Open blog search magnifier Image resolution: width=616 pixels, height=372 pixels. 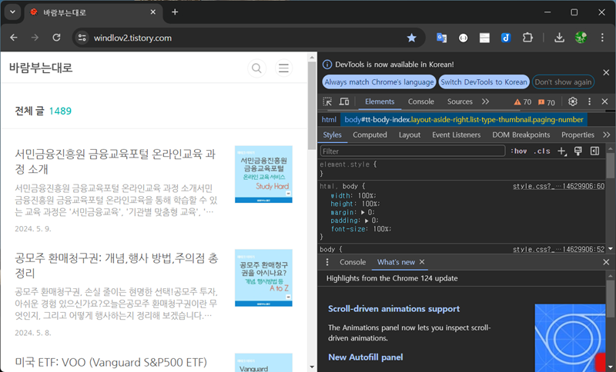click(256, 68)
